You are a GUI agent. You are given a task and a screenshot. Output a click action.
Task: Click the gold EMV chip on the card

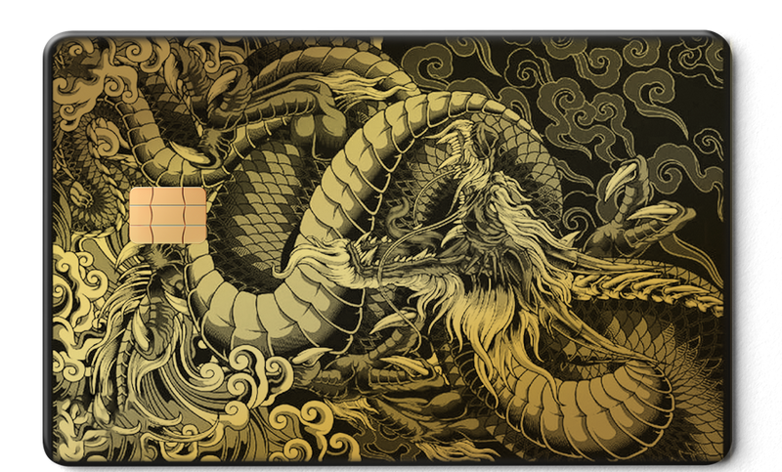168,215
